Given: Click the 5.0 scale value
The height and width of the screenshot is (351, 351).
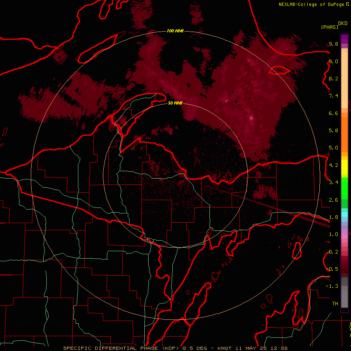Looking at the screenshot, I should 333,148.
